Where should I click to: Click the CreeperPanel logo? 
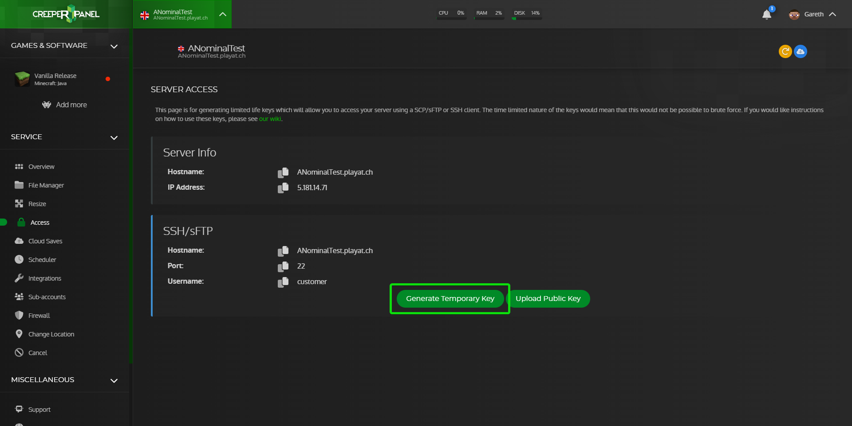pos(66,14)
